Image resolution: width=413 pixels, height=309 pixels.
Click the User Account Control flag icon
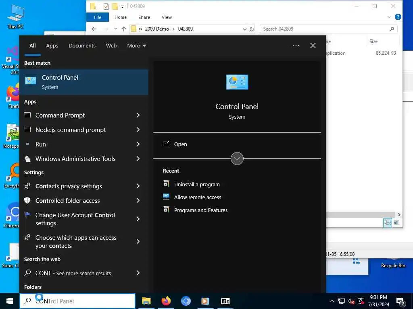pos(27,215)
